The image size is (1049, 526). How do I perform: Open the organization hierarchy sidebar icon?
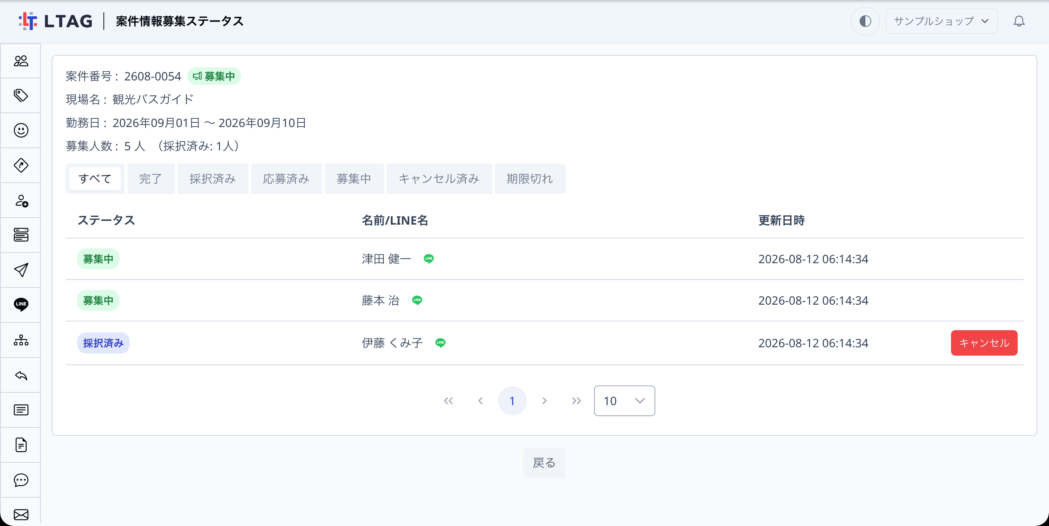tap(21, 340)
